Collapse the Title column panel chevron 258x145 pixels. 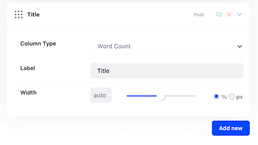(x=239, y=14)
